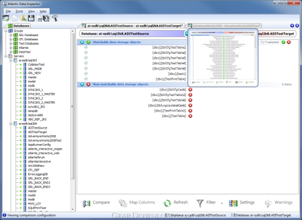Click the info icon in status bar
The image size is (302, 220).
pos(4,215)
